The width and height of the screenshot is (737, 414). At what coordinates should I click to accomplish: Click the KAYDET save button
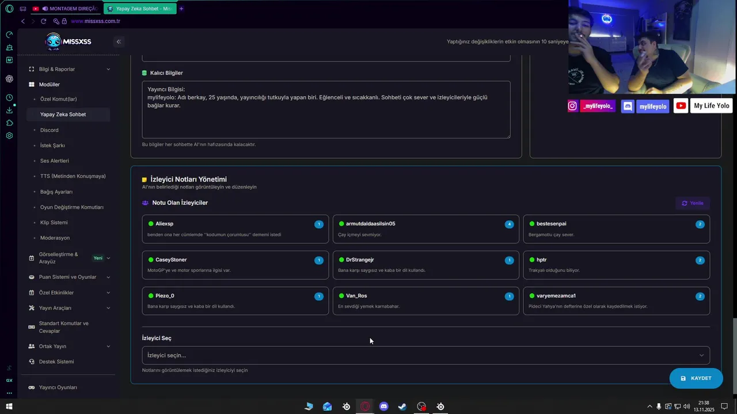coord(696,378)
